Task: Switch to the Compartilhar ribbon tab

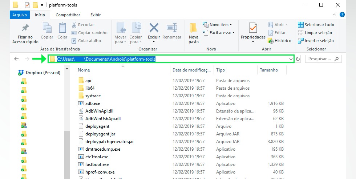Action: 68,15
